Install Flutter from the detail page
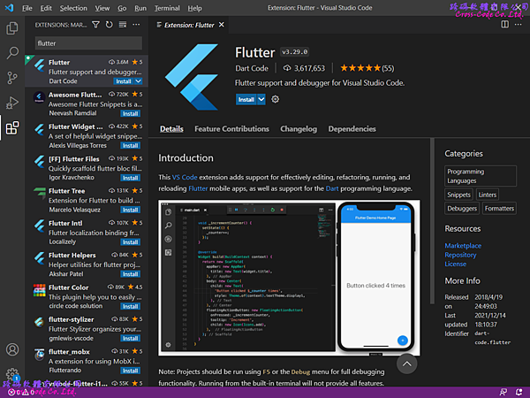This screenshot has width=530, height=398. click(246, 99)
